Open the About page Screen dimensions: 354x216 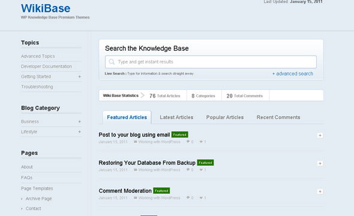(x=27, y=167)
